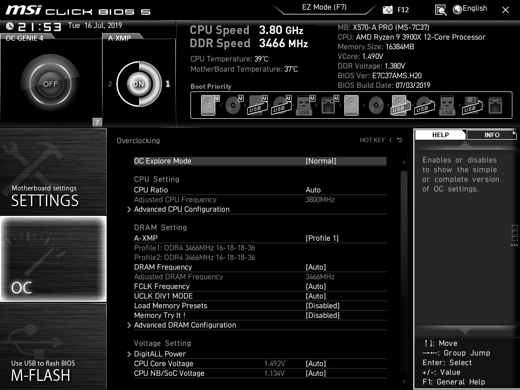Click the 21:53 system clock
The height and width of the screenshot is (390, 520).
click(x=40, y=27)
